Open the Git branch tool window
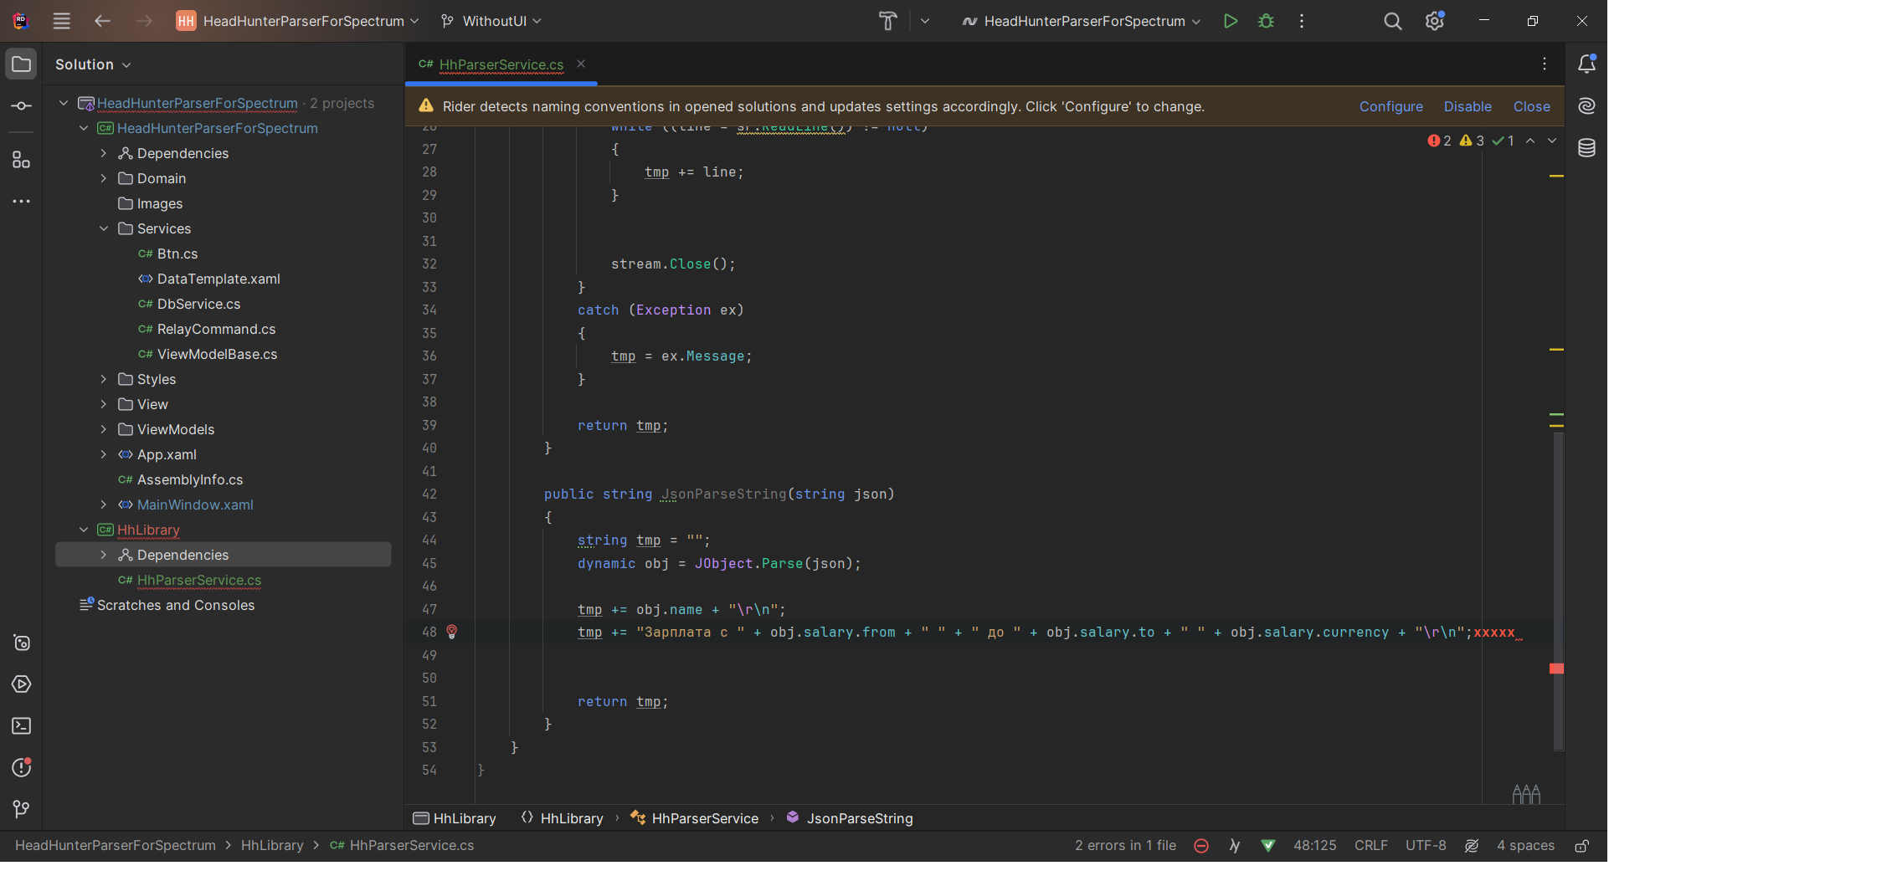The height and width of the screenshot is (876, 1902). click(x=21, y=809)
